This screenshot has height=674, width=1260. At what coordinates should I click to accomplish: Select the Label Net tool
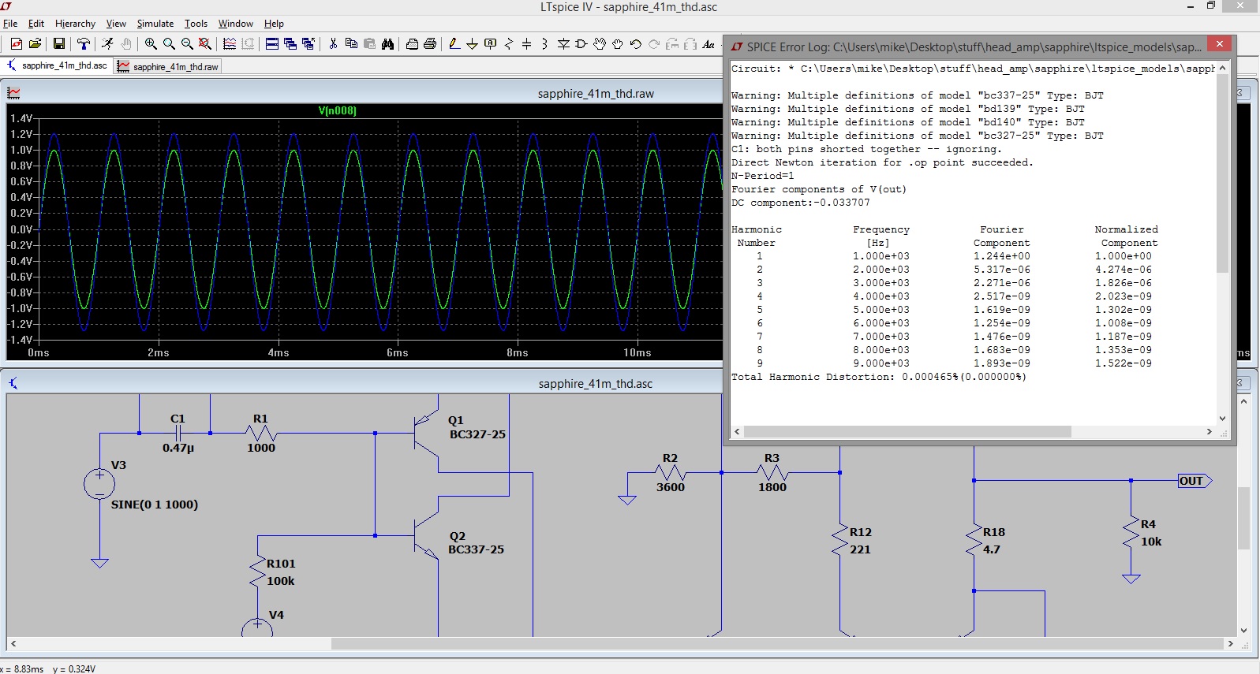(490, 44)
